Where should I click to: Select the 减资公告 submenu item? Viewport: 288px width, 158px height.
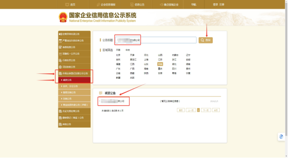pos(74,80)
